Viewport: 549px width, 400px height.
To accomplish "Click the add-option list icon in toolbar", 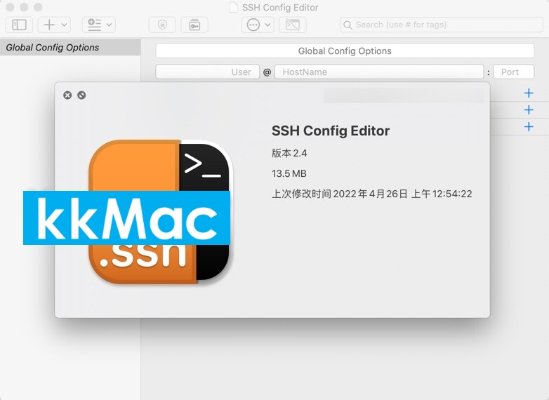I will click(94, 25).
